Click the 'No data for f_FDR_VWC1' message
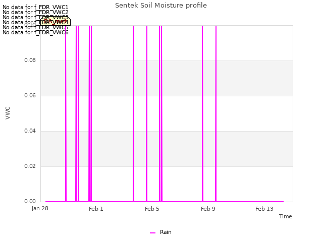 point(35,7)
